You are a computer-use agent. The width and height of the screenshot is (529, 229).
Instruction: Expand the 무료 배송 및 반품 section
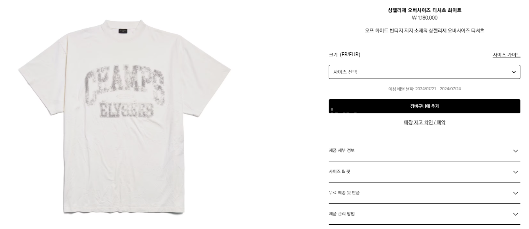(x=425, y=193)
